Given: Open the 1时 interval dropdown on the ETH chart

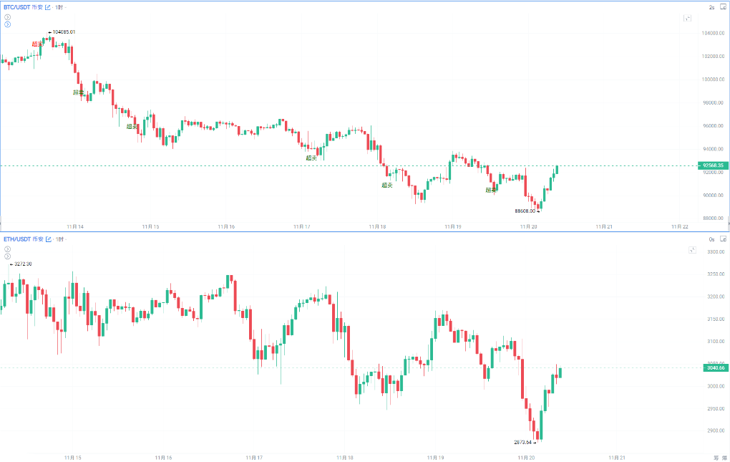Looking at the screenshot, I should [x=59, y=239].
